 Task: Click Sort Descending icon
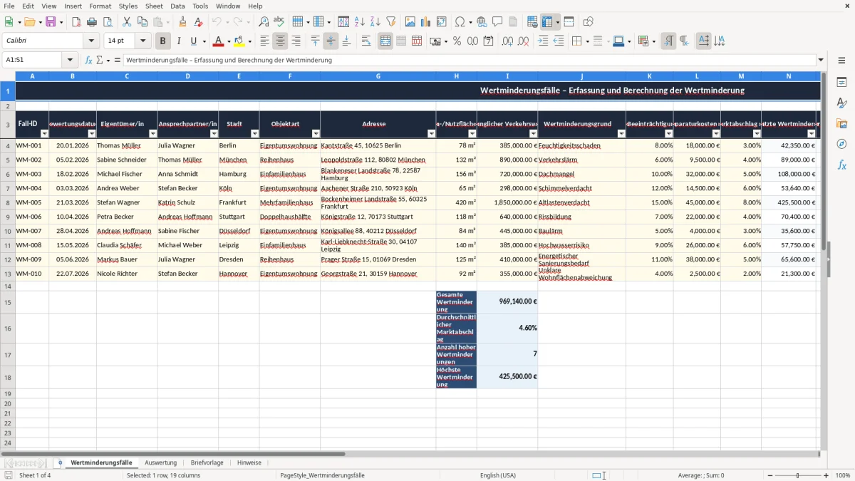(375, 22)
